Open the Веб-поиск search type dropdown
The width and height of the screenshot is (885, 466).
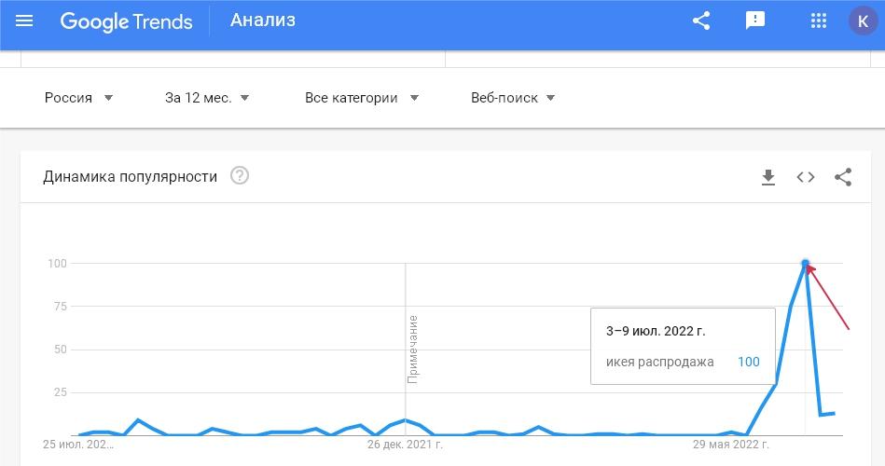(x=513, y=98)
